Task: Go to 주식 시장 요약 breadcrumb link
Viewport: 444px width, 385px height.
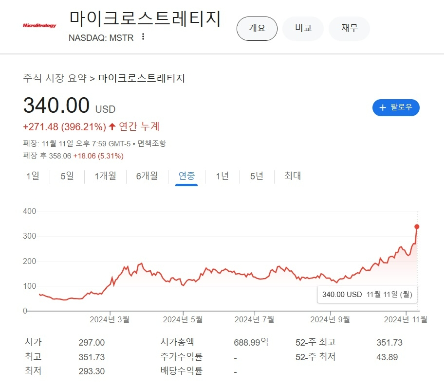Action: pyautogui.click(x=55, y=78)
